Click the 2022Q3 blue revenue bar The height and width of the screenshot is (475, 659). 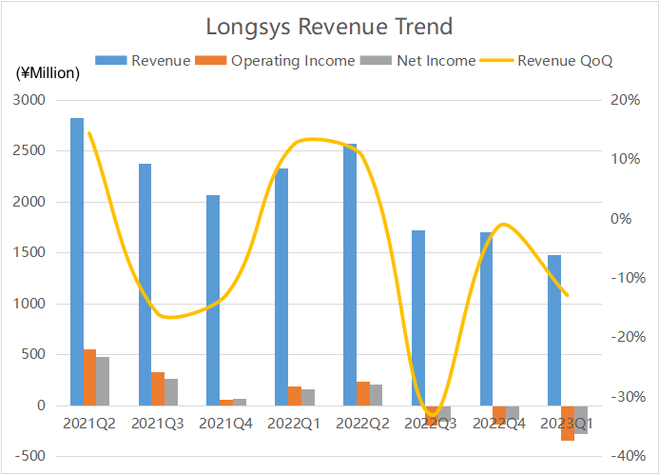(x=418, y=318)
